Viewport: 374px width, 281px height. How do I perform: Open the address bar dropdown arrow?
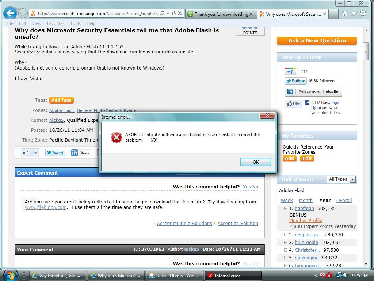point(168,14)
